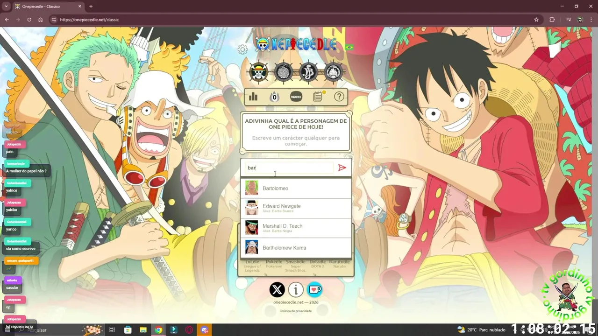The height and width of the screenshot is (336, 598).
Task: Open the Ko-fi donation cup icon
Action: point(314,290)
